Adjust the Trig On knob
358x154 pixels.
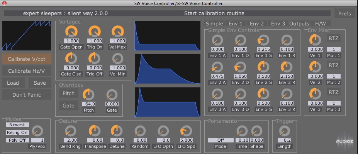pos(95,31)
